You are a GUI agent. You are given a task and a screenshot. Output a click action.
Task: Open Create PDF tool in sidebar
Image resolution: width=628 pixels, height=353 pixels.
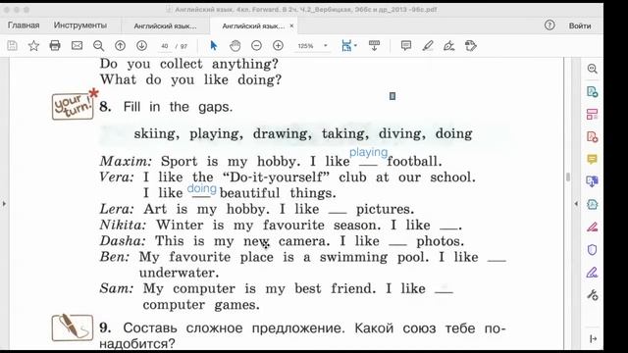[x=593, y=137]
